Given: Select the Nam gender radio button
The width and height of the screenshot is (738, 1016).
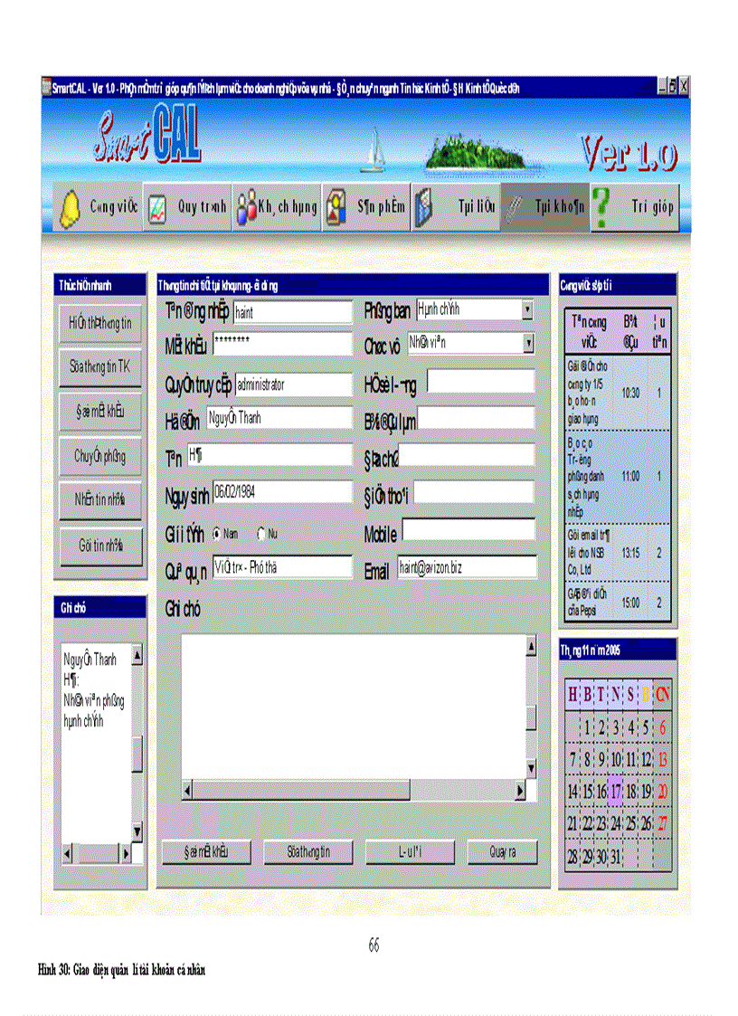Looking at the screenshot, I should pos(215,534).
